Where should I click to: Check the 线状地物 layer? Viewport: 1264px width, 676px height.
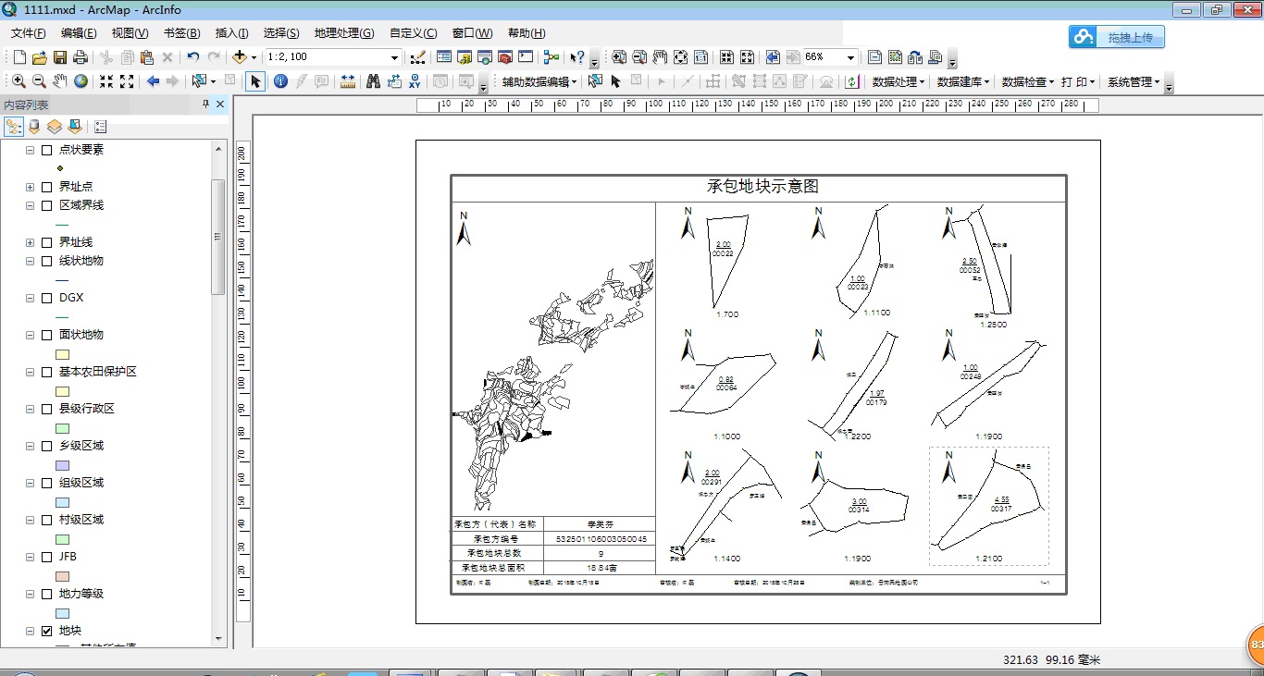tap(46, 261)
